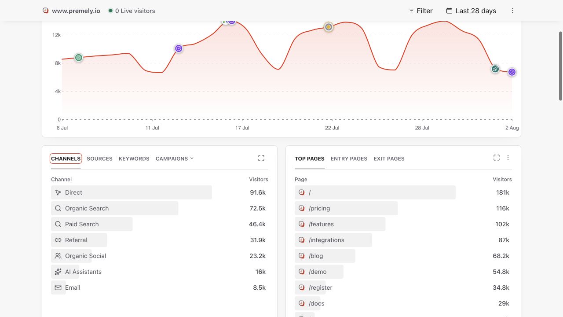Click the favicon on the /blog row
563x317 pixels.
point(302,256)
